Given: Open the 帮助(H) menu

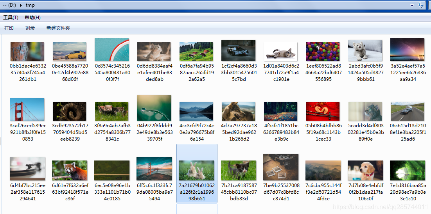Looking at the screenshot, I should (32, 18).
